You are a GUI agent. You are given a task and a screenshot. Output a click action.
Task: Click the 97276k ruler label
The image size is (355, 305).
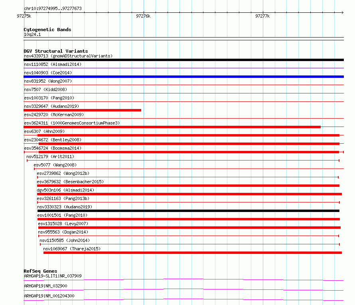click(x=143, y=16)
